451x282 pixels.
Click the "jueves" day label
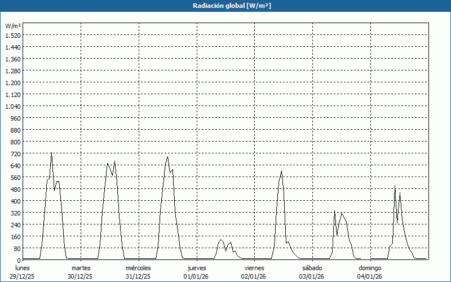pos(197,268)
